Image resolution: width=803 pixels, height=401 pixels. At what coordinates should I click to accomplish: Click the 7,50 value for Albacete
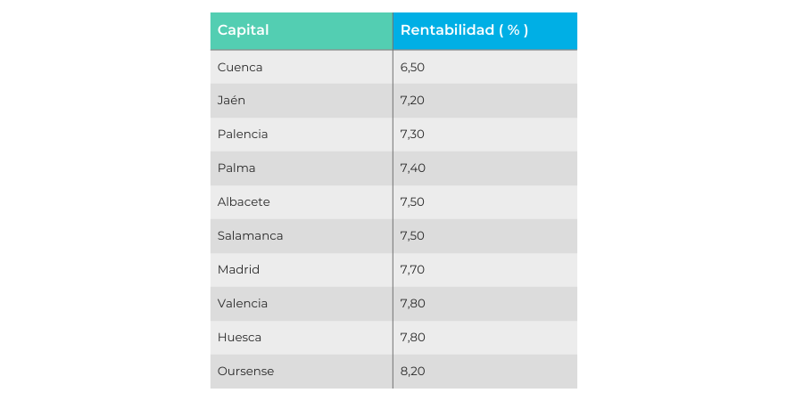pyautogui.click(x=412, y=202)
